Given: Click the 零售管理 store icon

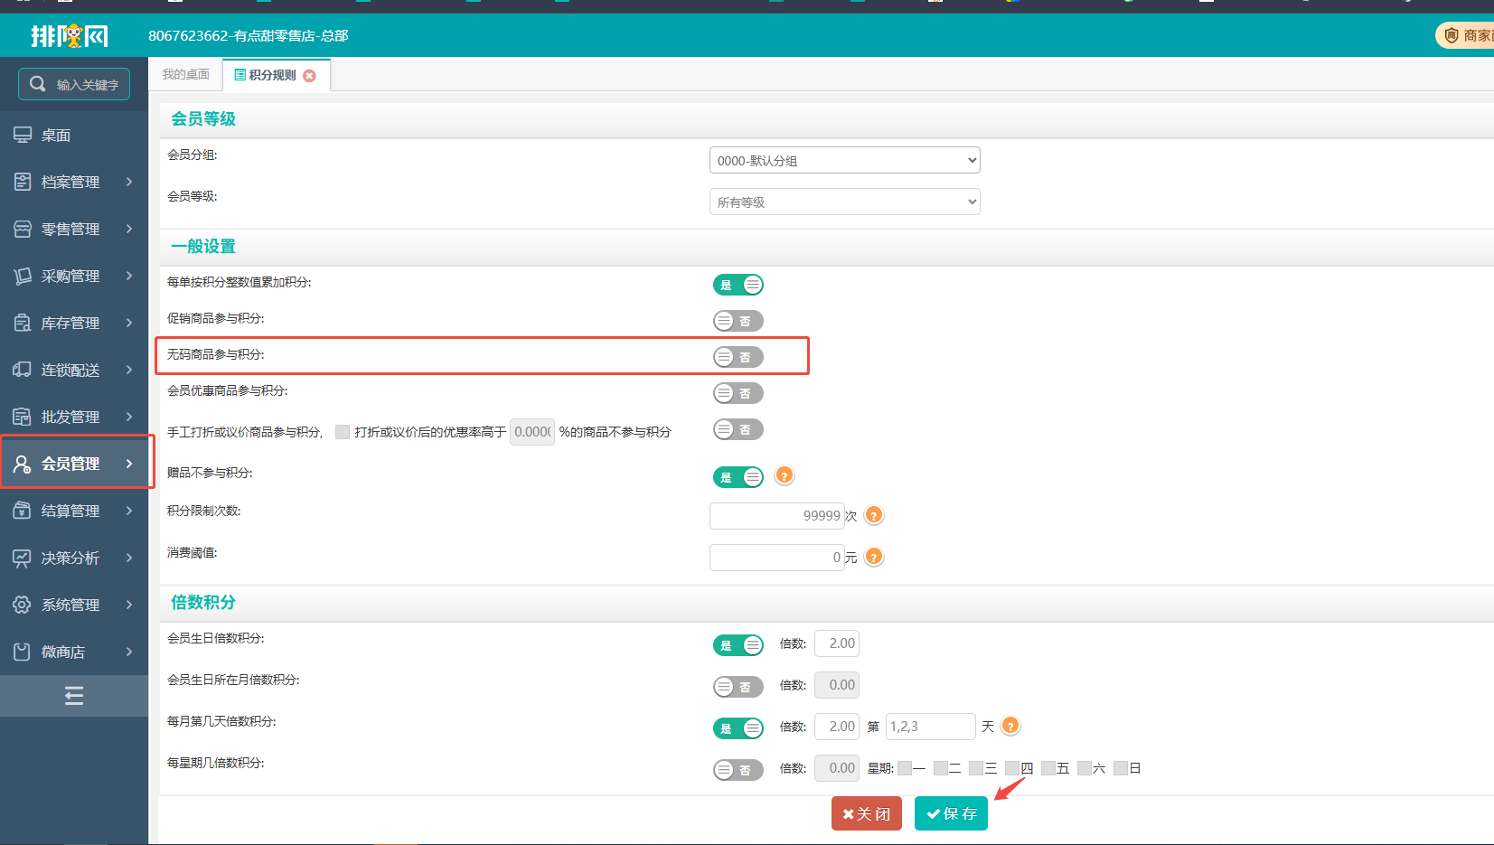Looking at the screenshot, I should coord(23,229).
